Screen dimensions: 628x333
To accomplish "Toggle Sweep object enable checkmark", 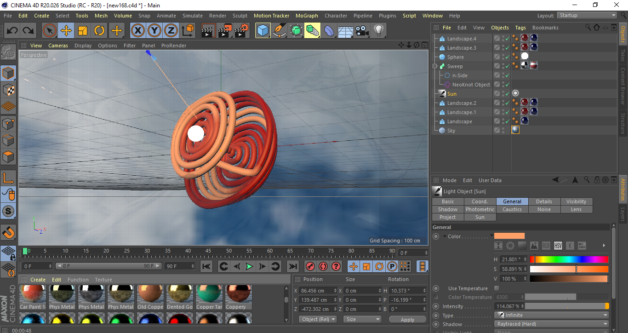I will [507, 66].
